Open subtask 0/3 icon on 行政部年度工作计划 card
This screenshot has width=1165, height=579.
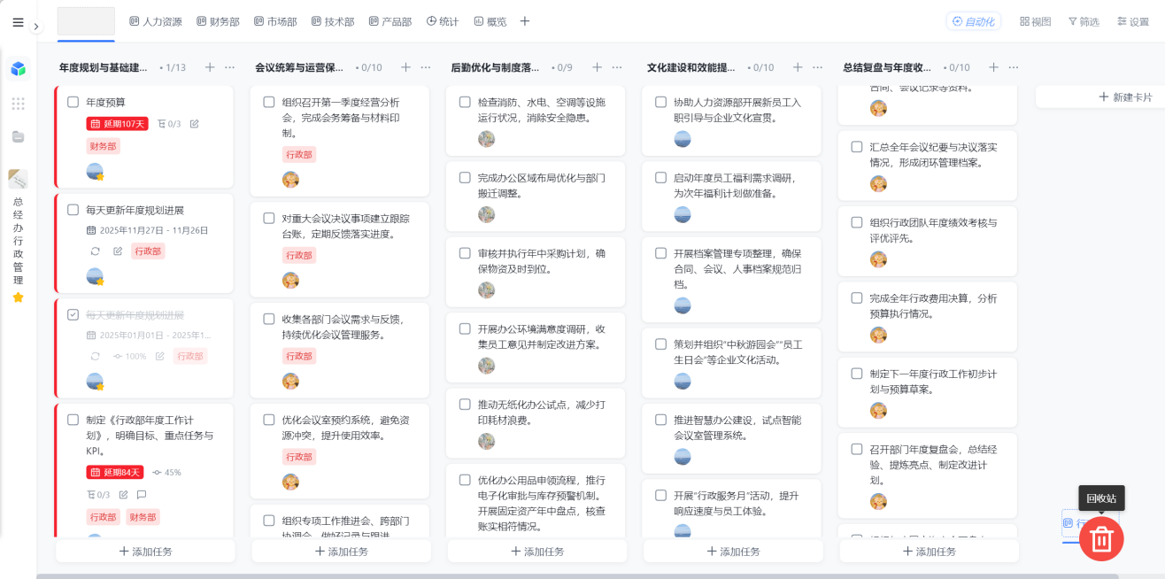pyautogui.click(x=98, y=495)
